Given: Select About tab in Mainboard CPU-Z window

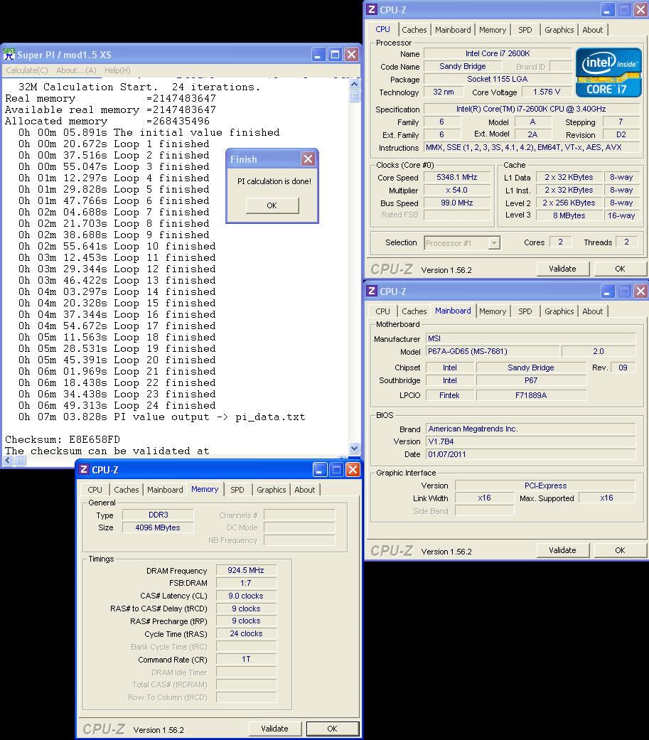Looking at the screenshot, I should [592, 311].
